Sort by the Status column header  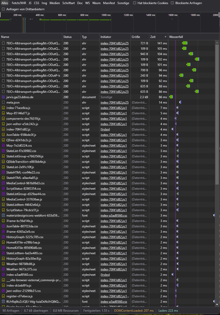pyautogui.click(x=72, y=37)
